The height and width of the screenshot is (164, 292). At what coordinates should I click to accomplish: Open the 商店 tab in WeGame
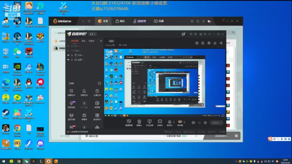120,21
